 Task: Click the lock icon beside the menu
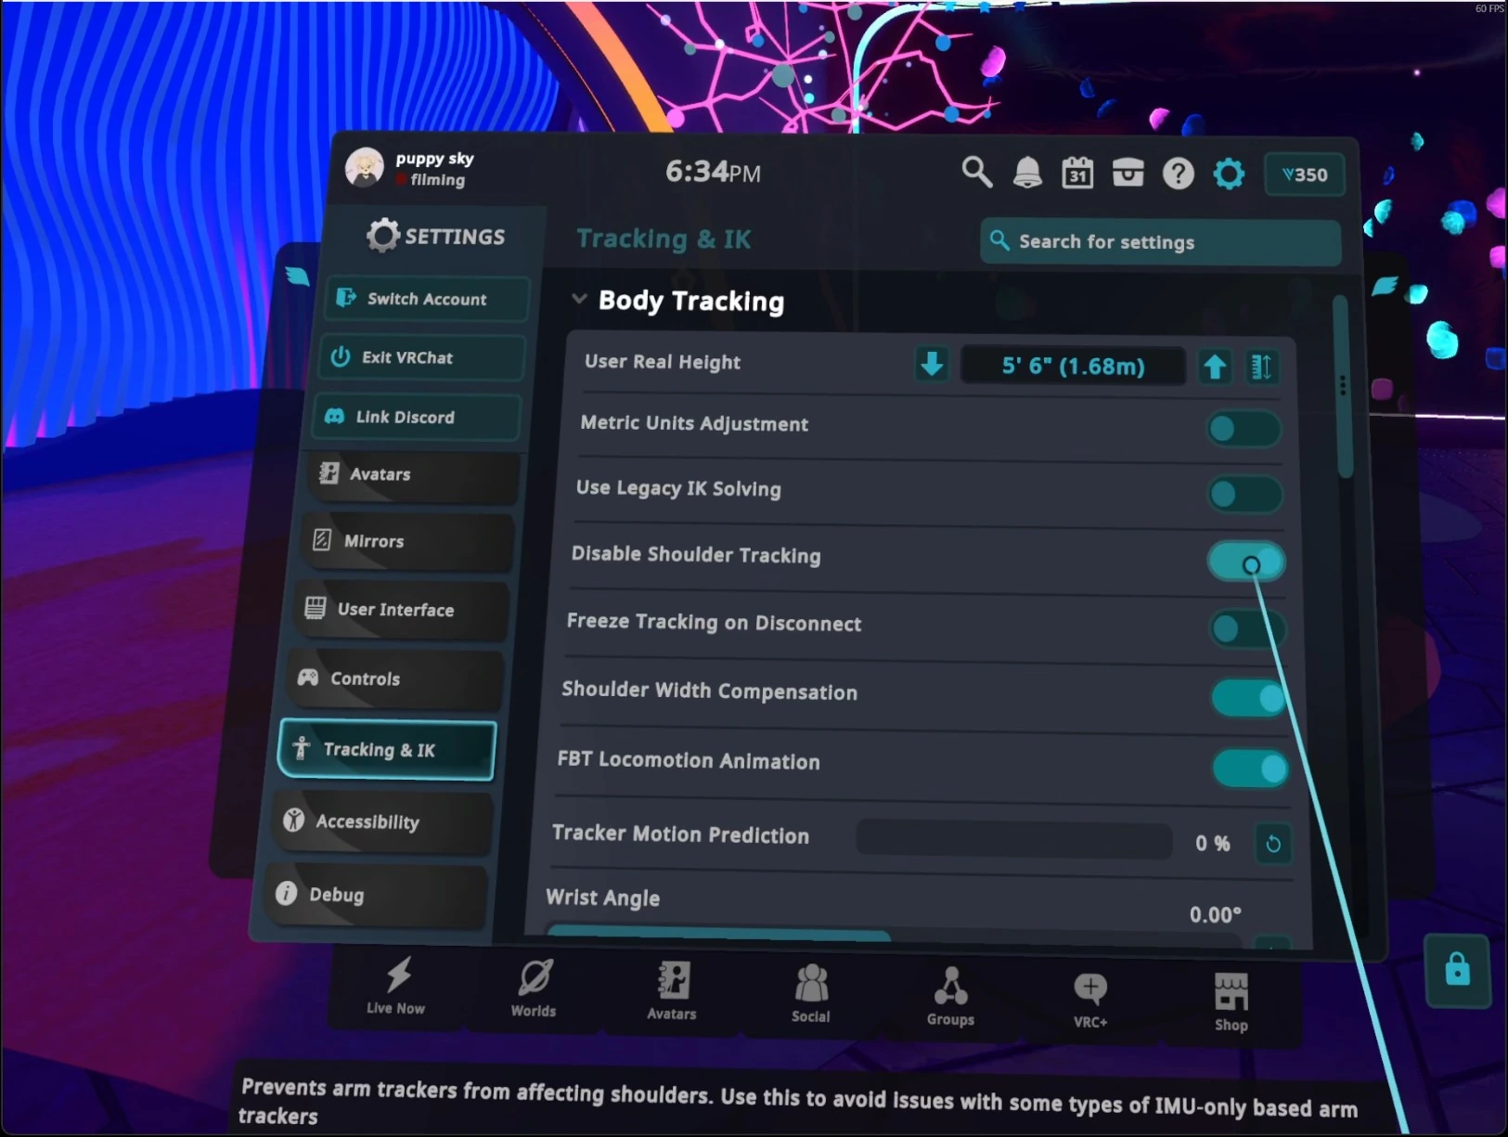pyautogui.click(x=1457, y=970)
